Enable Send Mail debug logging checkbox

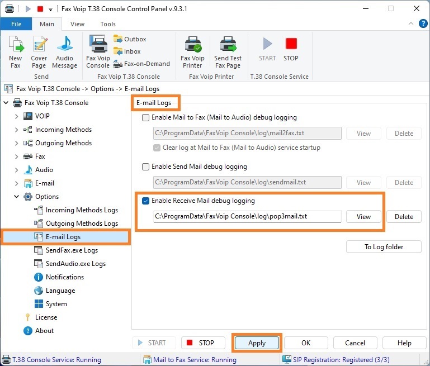(145, 167)
